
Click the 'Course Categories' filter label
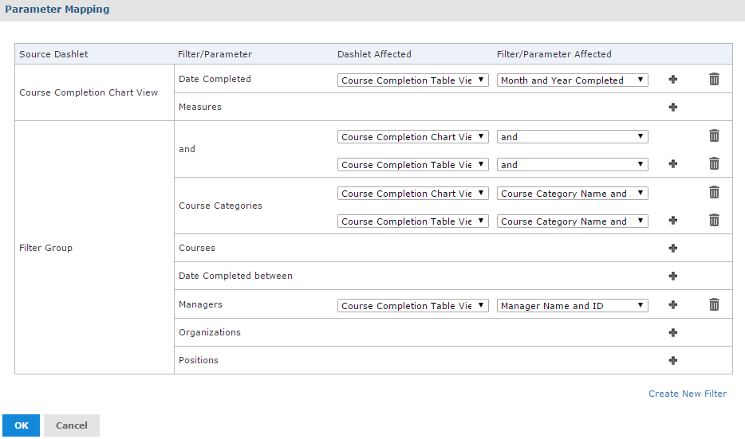(x=220, y=206)
